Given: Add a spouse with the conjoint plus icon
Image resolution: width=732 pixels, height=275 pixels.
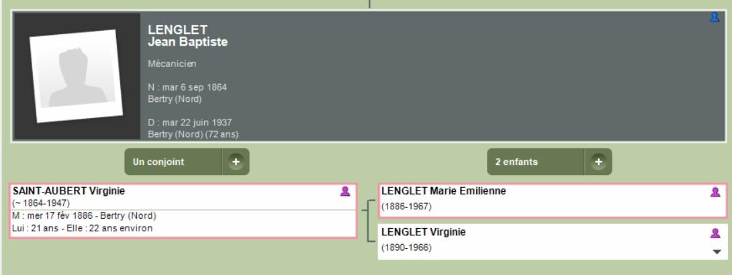Looking at the screenshot, I should [x=236, y=162].
